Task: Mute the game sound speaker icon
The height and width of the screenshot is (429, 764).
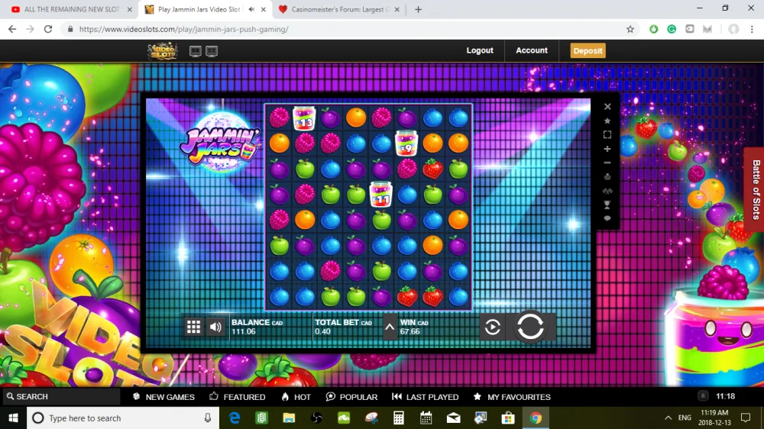Action: (x=215, y=327)
